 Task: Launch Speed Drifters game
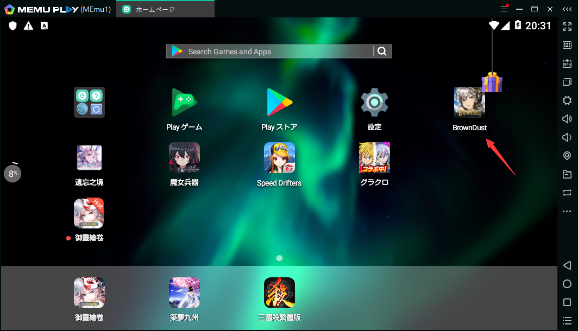coord(279,158)
